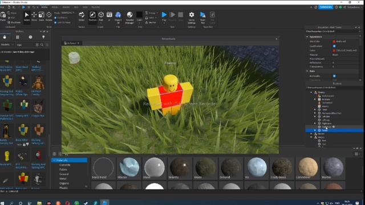Open the UI tool in the ribbon
Viewport: 365px width, 205px height.
click(109, 17)
